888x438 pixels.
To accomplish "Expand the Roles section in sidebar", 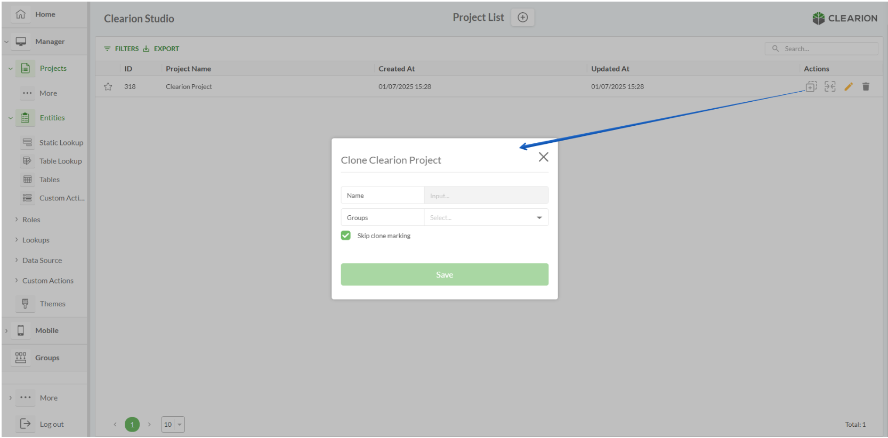I will click(31, 220).
